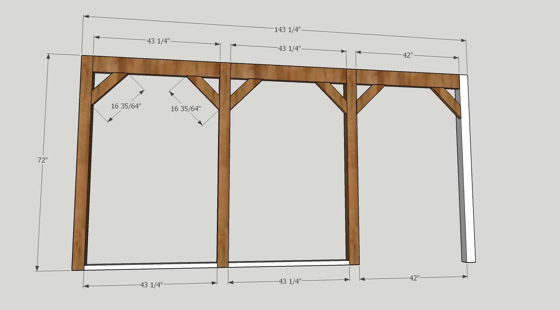Screen dimensions: 560x310
Task: Select the 72" height dimension label
Action: pyautogui.click(x=42, y=160)
